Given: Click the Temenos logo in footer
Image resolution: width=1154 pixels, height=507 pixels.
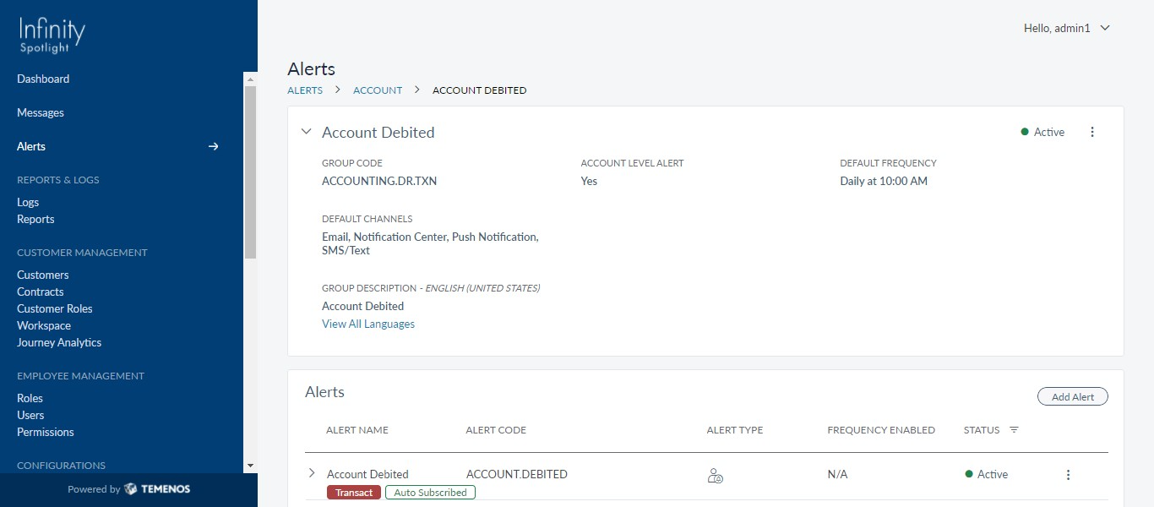Looking at the screenshot, I should [x=157, y=489].
